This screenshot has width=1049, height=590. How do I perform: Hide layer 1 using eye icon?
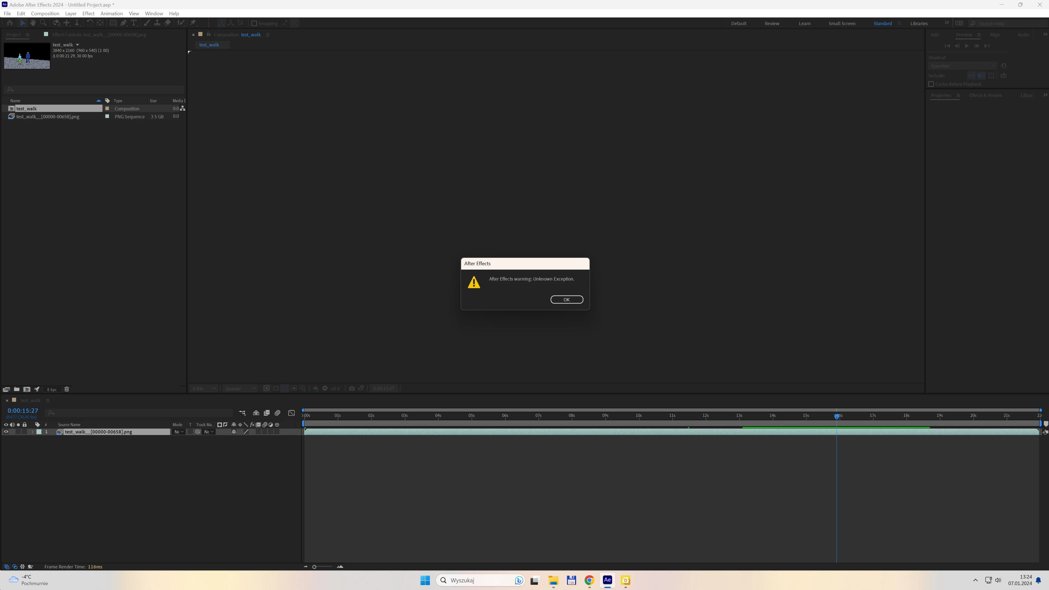click(6, 432)
